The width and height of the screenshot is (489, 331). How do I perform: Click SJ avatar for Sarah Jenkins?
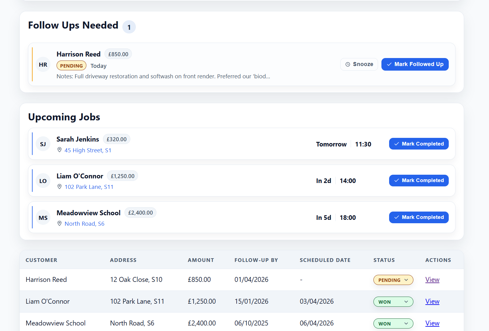coord(43,144)
